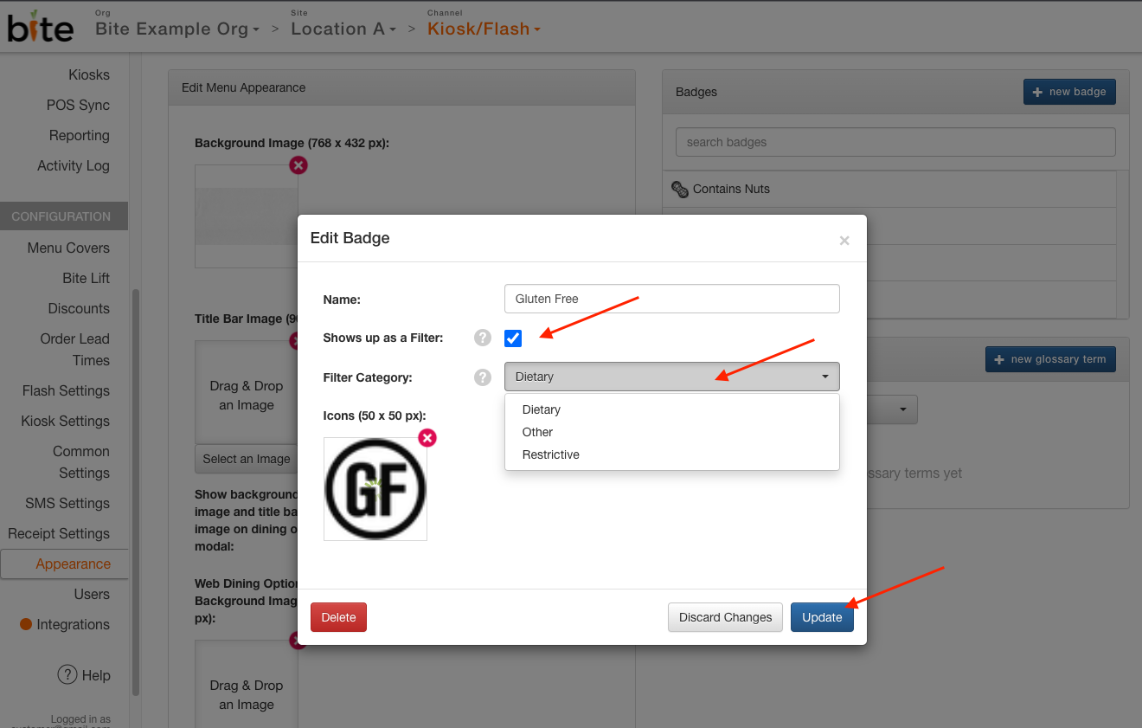Screen dimensions: 1142x728
Task: Focus the search badges field
Action: click(895, 142)
